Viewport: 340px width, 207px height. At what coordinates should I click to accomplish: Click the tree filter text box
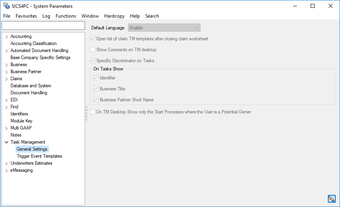[x=43, y=25]
